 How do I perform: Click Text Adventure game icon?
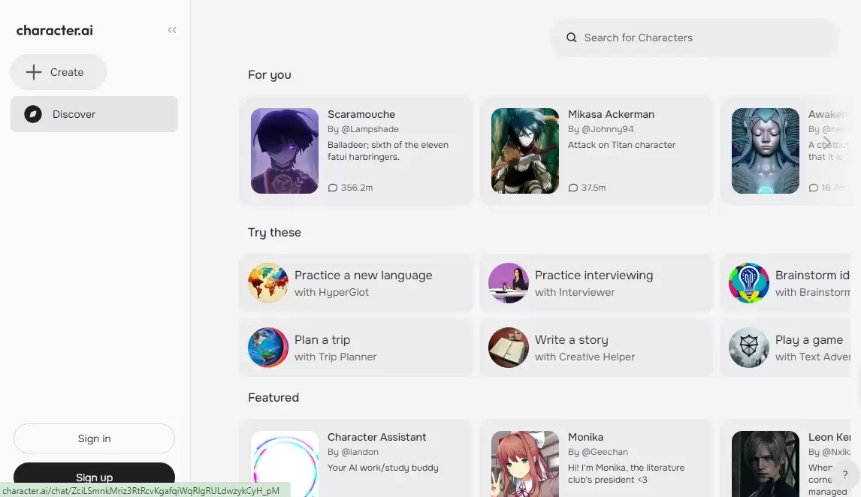[x=749, y=348]
